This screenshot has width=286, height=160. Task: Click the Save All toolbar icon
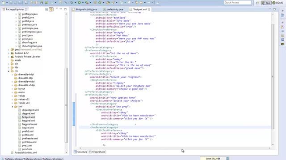point(16,3)
